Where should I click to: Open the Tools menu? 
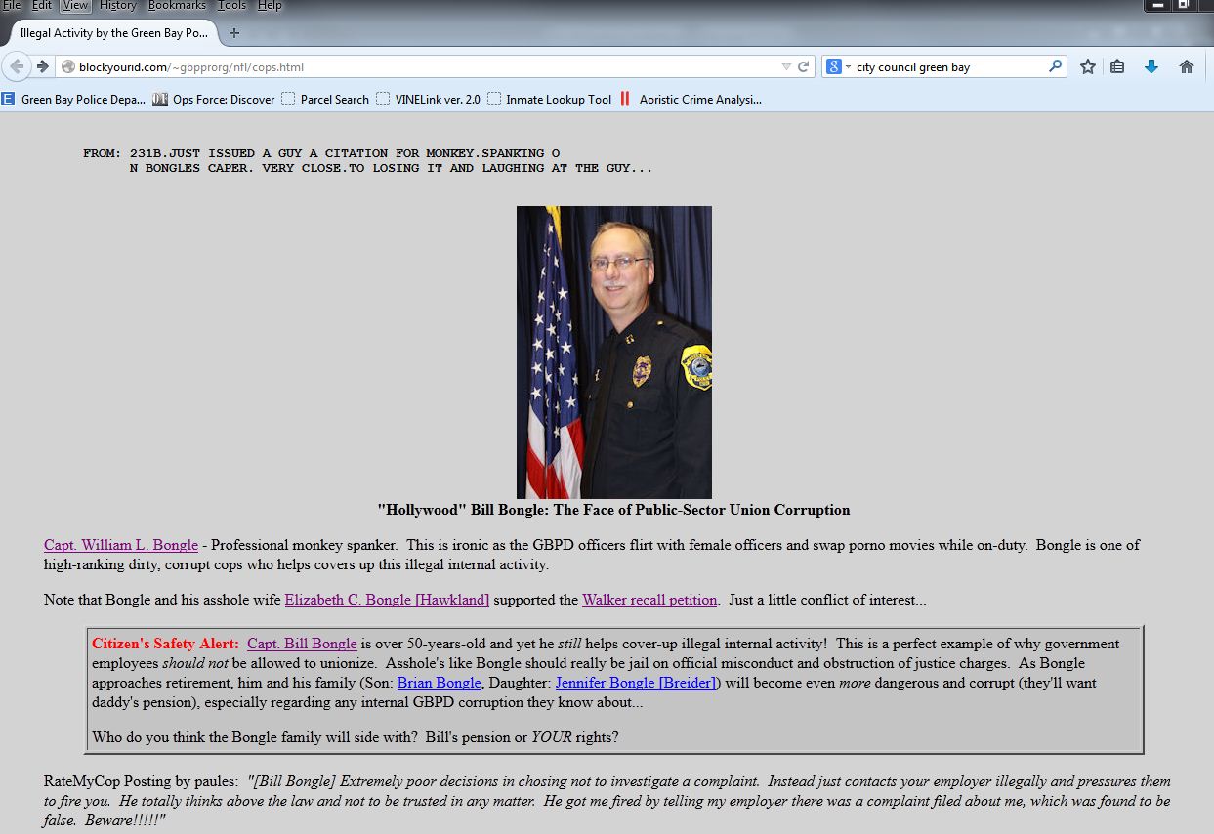pos(232,6)
